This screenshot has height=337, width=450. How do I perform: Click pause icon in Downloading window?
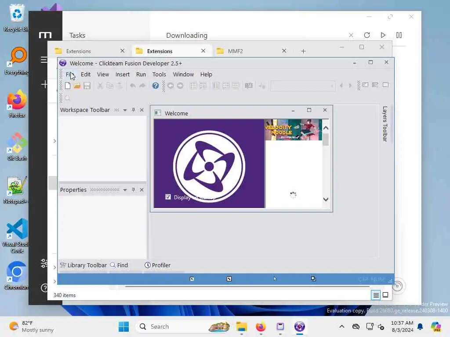point(399,35)
